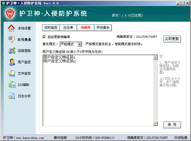Minimize the 护卫神 window
191x141 pixels.
[x=178, y=3]
